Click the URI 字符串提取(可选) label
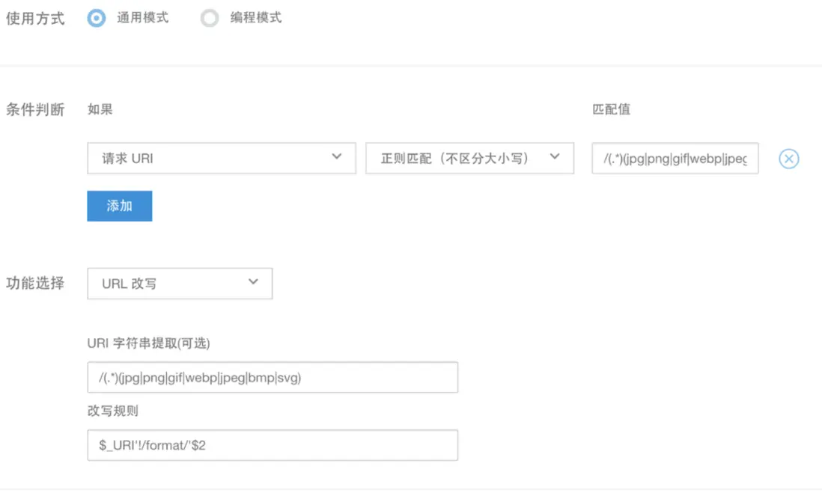Viewport: 822px width, 499px height. [x=148, y=343]
